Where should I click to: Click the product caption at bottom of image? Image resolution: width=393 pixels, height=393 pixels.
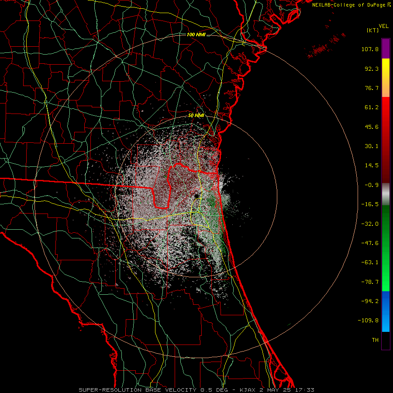(196, 390)
